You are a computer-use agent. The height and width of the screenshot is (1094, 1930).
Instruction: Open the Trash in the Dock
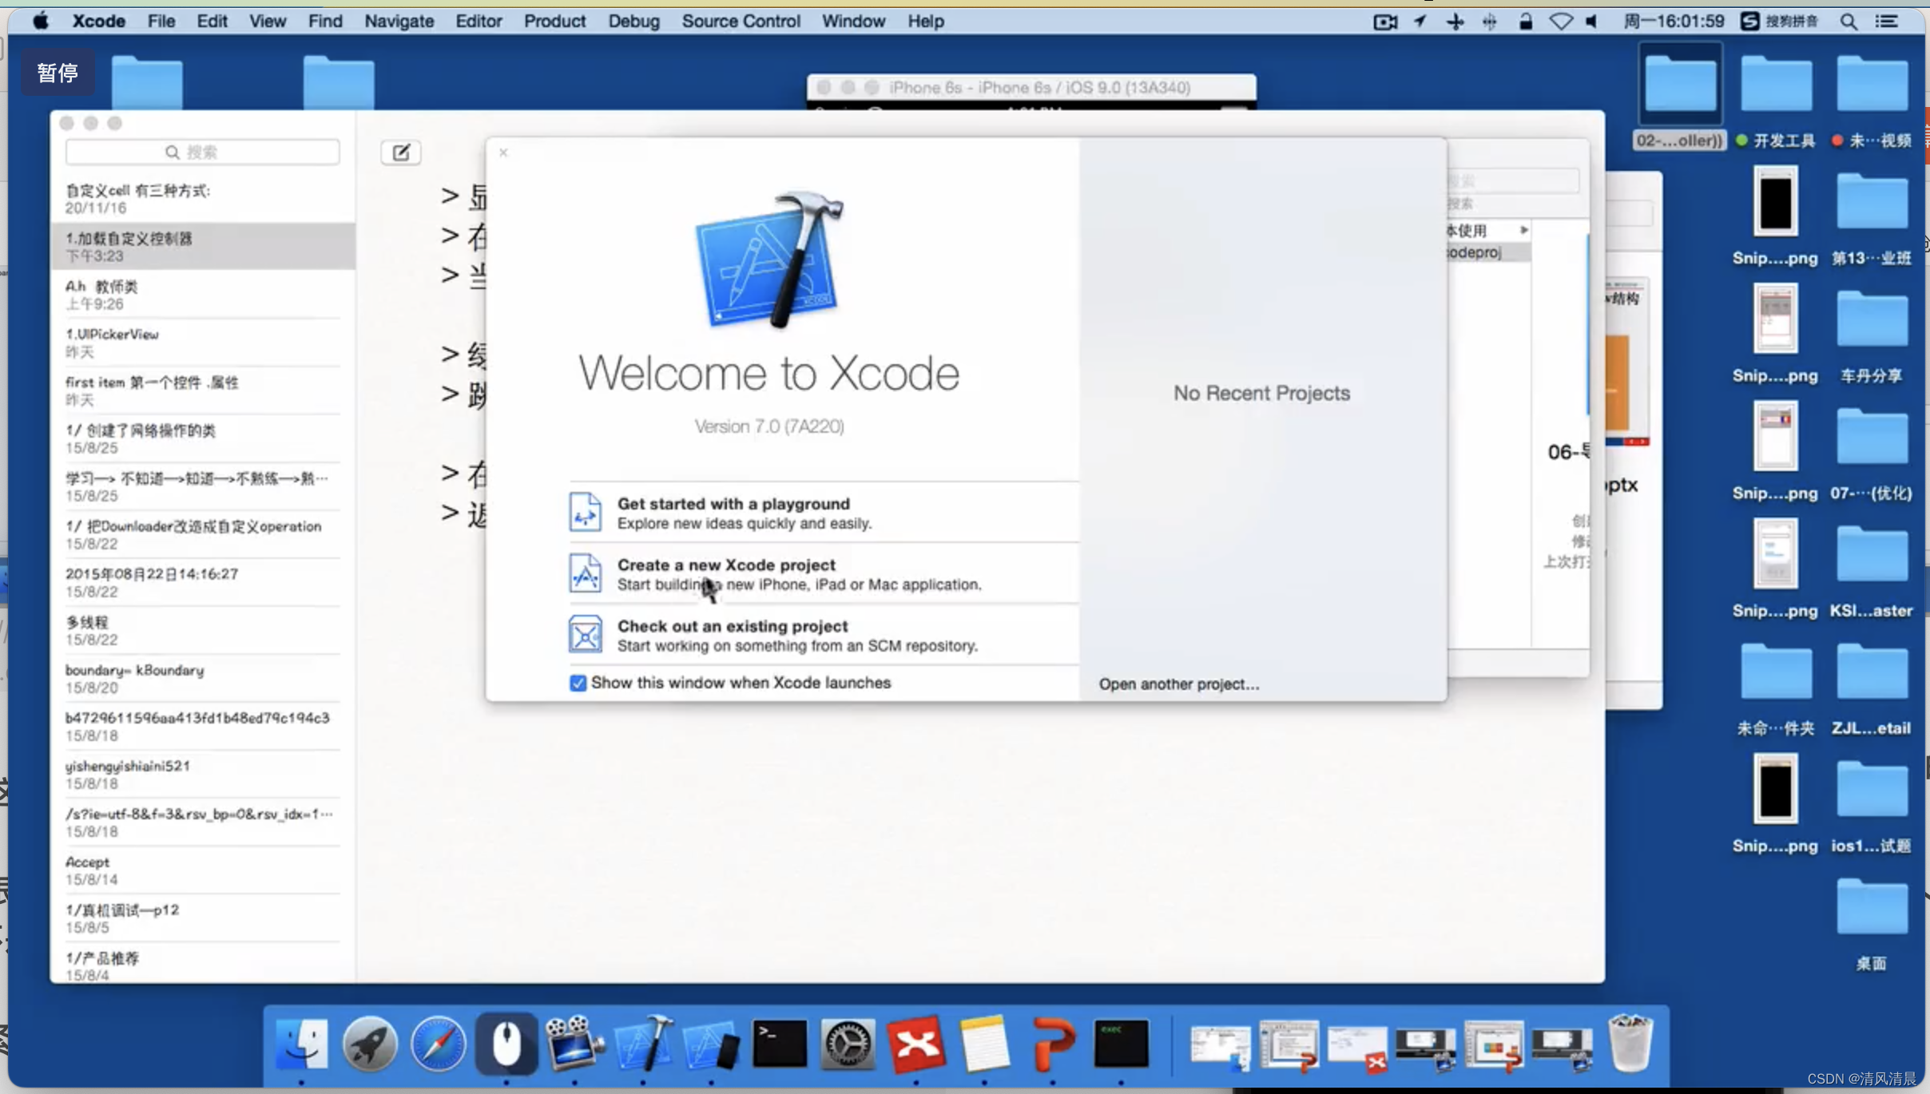click(1629, 1044)
